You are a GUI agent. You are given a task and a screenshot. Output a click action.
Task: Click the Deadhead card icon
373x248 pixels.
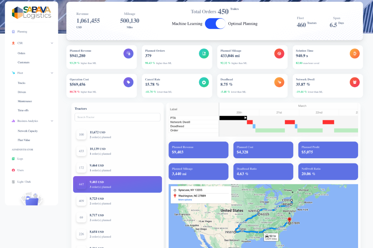(279, 82)
